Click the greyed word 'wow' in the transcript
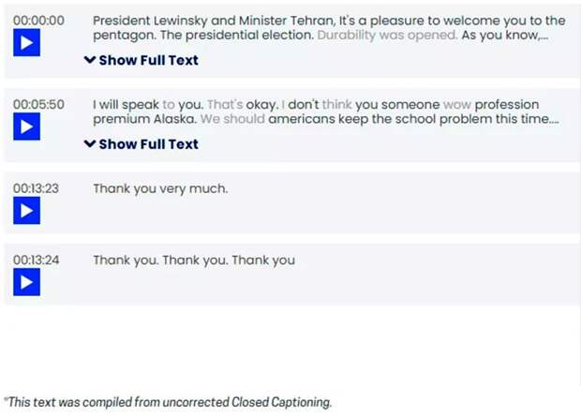 [457, 105]
